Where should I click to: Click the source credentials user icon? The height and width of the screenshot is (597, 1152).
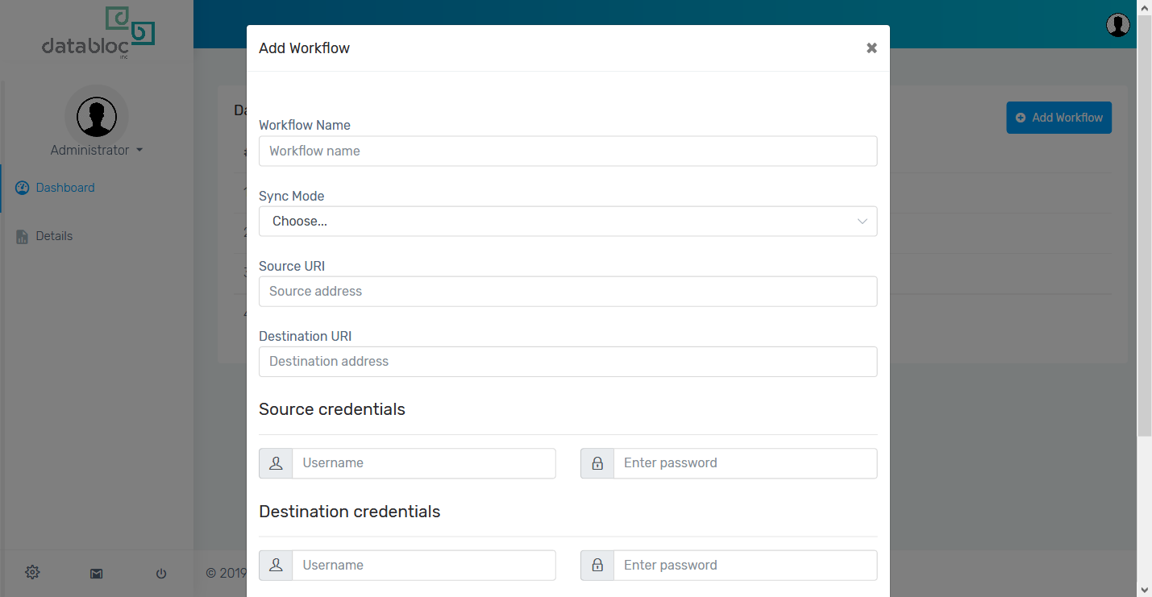tap(276, 463)
